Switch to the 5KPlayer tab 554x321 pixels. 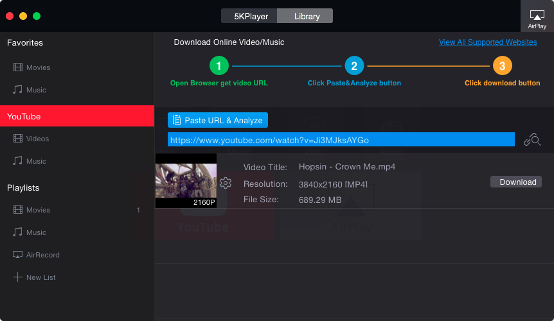pos(249,16)
